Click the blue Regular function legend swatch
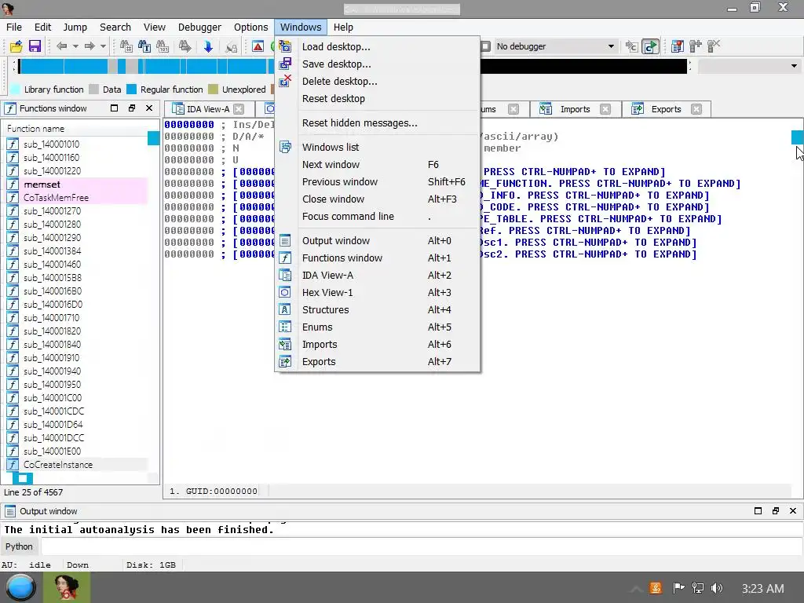 point(131,90)
